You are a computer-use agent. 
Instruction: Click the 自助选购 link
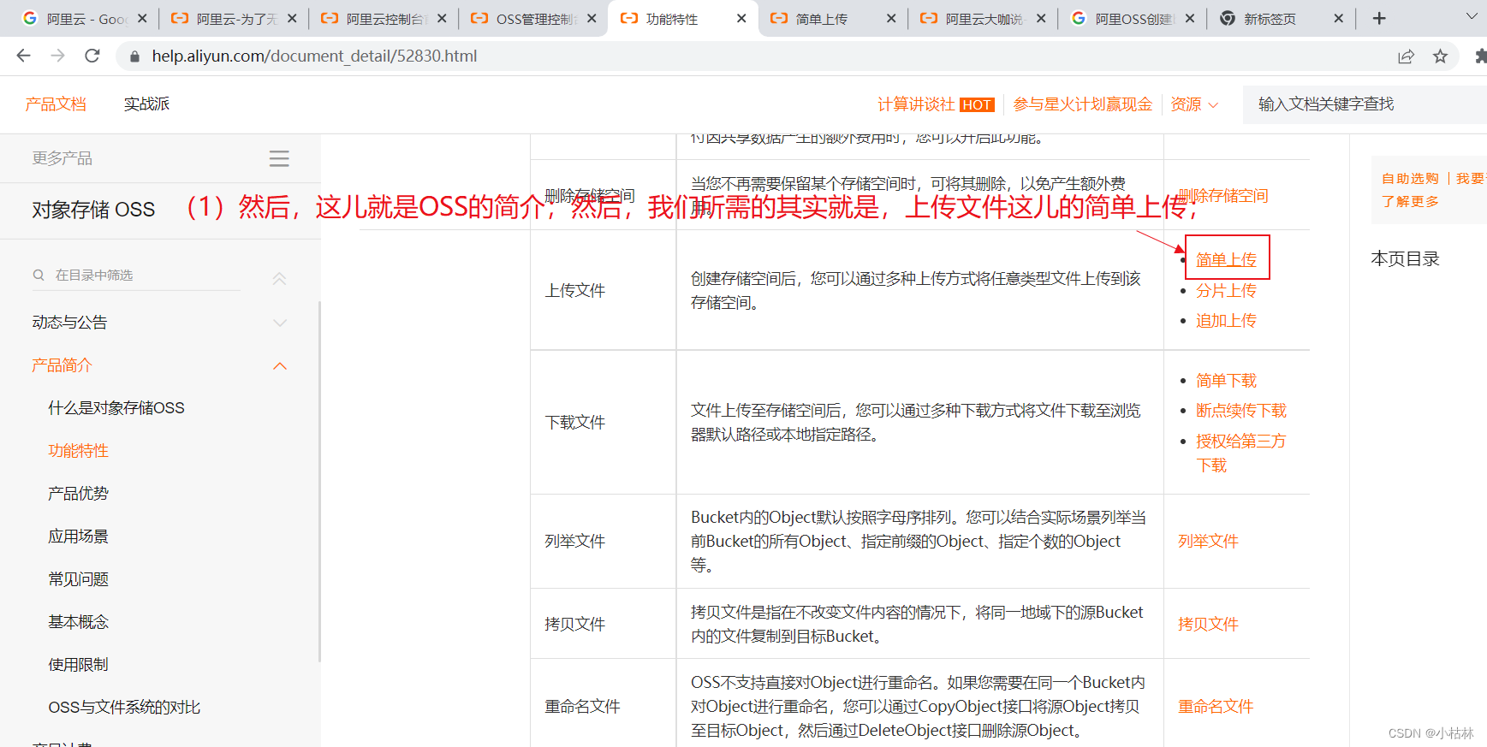pyautogui.click(x=1410, y=179)
